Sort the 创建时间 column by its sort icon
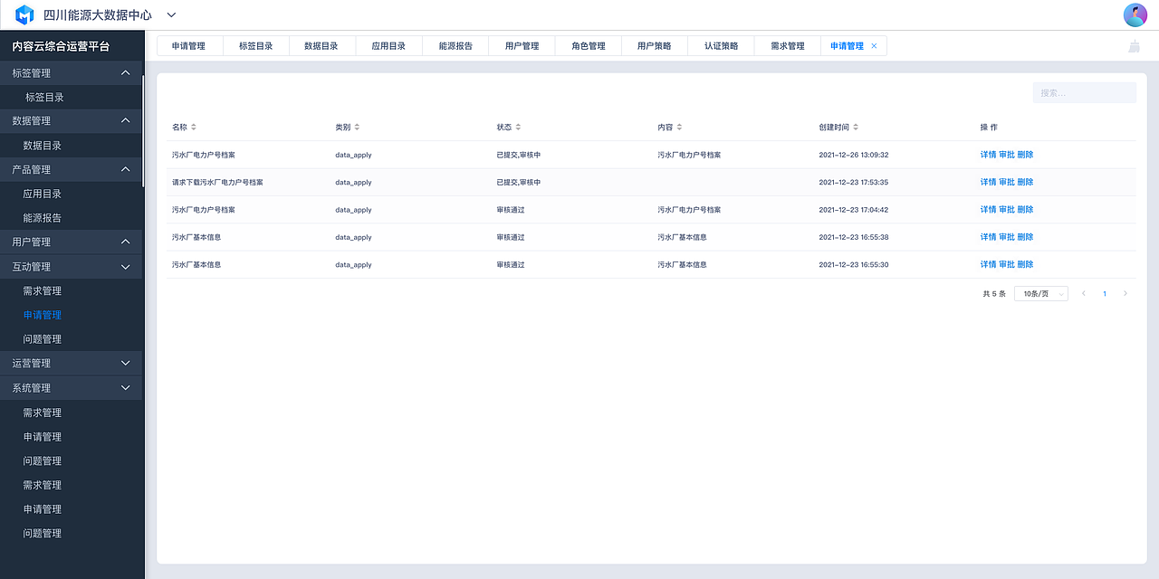This screenshot has width=1159, height=579. point(855,127)
